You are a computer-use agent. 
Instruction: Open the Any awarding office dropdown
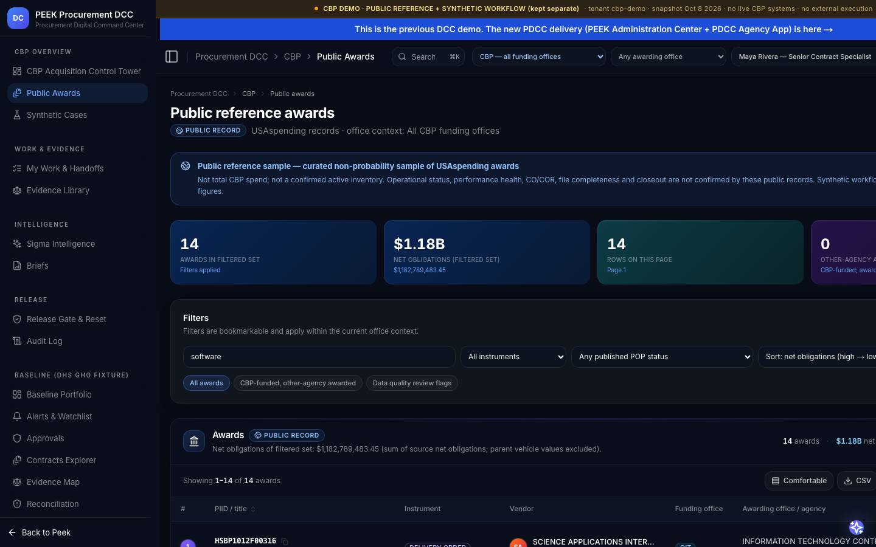pos(669,57)
